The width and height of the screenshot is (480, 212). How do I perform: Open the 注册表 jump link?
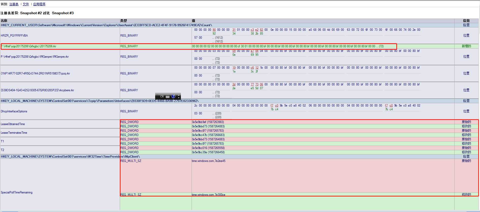[14, 4]
